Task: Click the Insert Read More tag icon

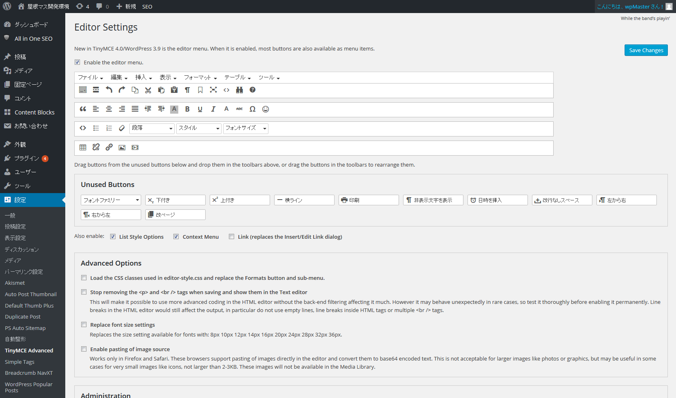Action: pyautogui.click(x=96, y=90)
